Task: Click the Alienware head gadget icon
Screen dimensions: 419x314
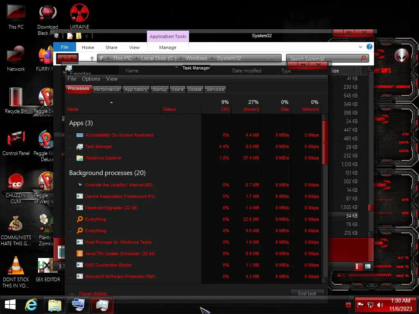Action: pyautogui.click(x=402, y=55)
